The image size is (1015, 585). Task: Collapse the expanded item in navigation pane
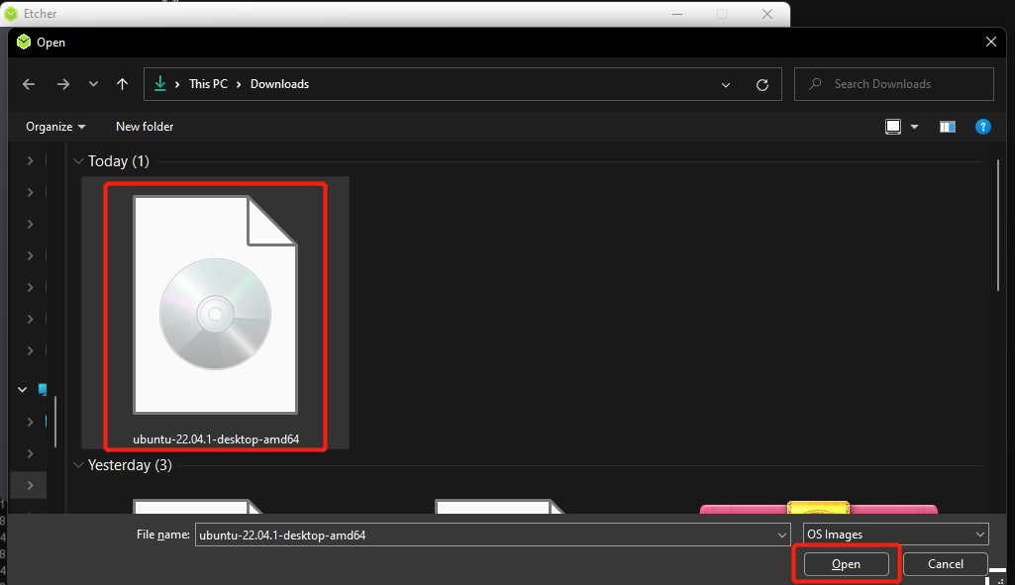pos(22,390)
